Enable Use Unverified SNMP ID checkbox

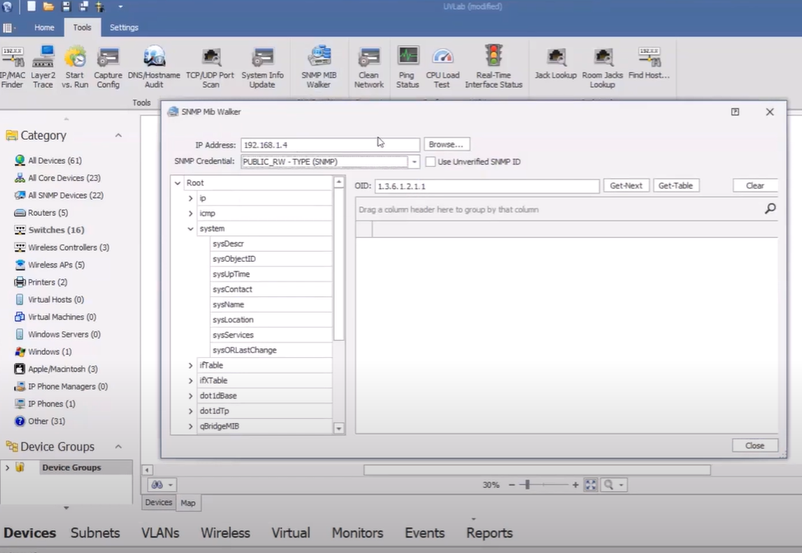(x=430, y=161)
